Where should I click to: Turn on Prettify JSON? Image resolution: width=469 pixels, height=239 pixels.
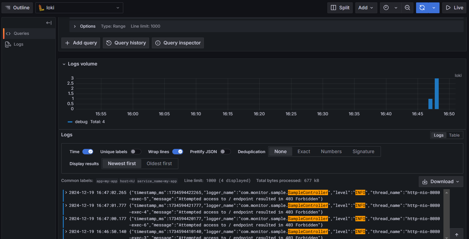[x=225, y=152]
